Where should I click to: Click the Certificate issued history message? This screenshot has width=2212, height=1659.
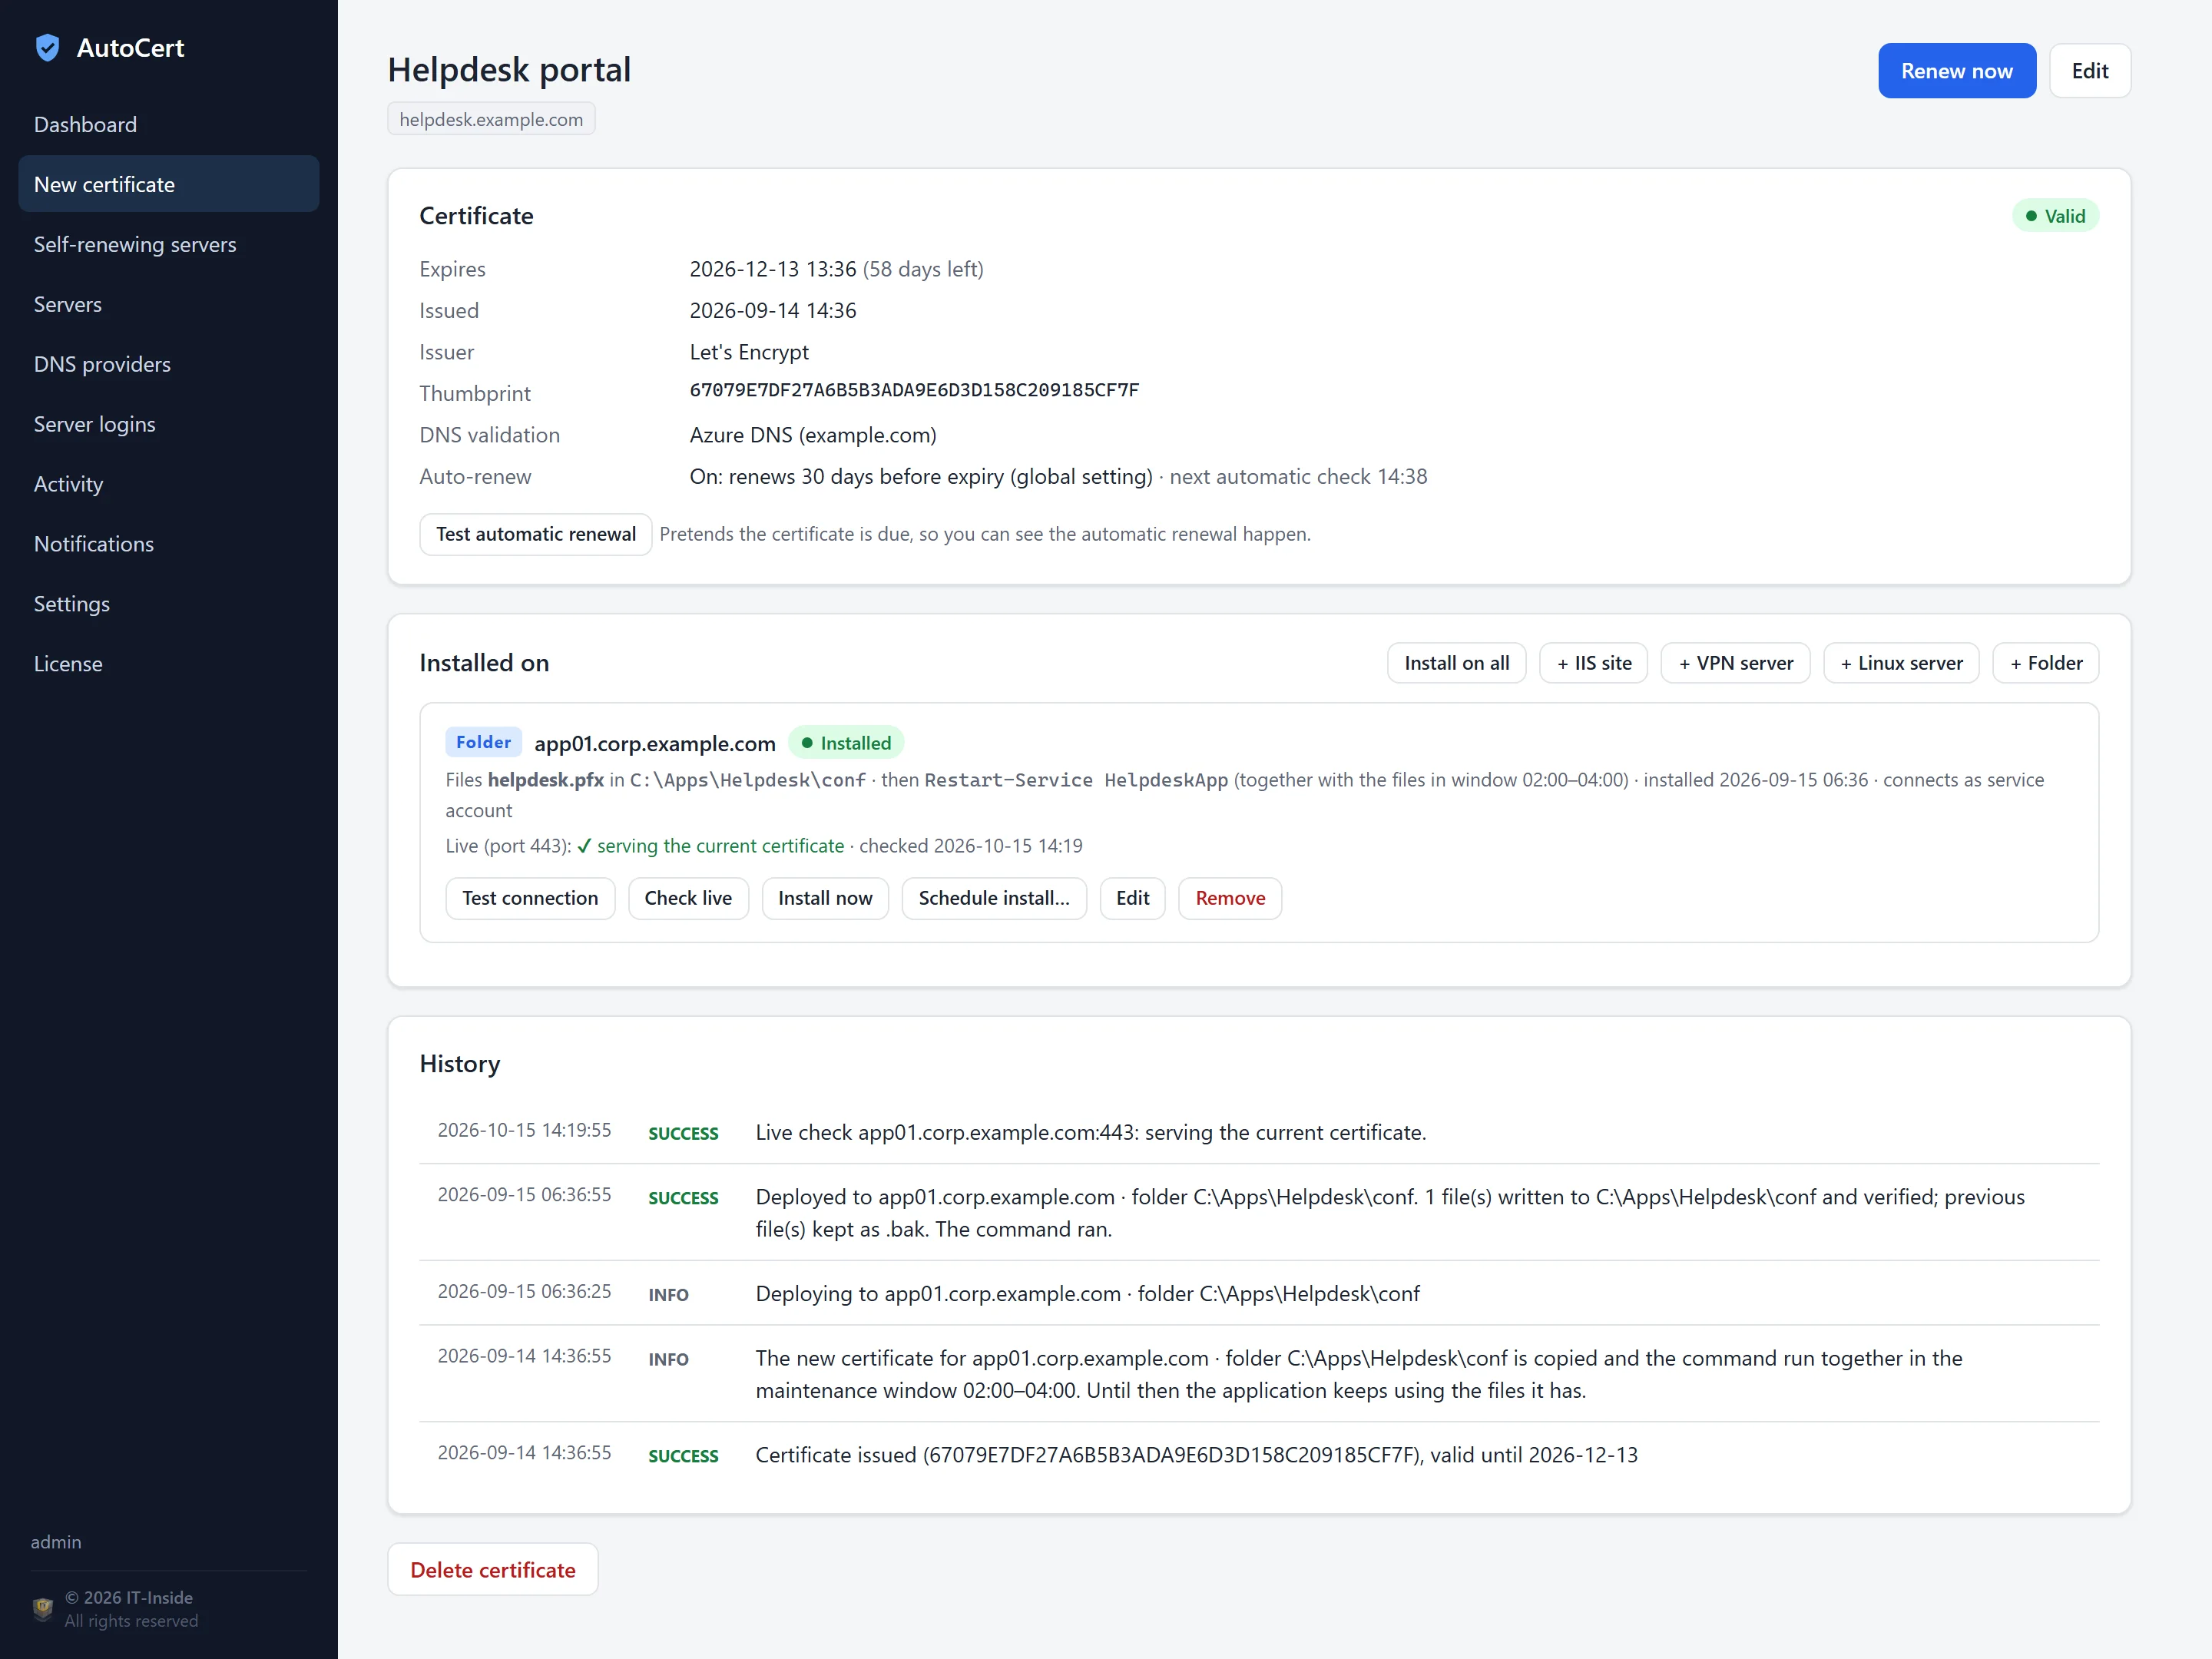click(x=1196, y=1455)
